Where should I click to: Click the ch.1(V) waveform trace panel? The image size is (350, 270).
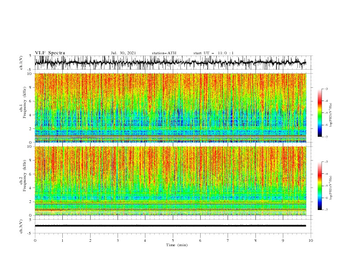point(173,63)
